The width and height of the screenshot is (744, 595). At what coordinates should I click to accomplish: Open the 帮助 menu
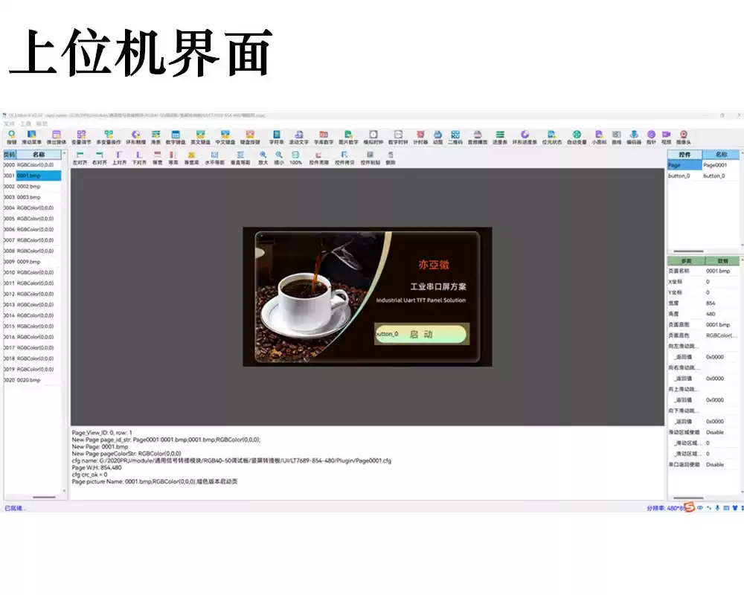42,123
